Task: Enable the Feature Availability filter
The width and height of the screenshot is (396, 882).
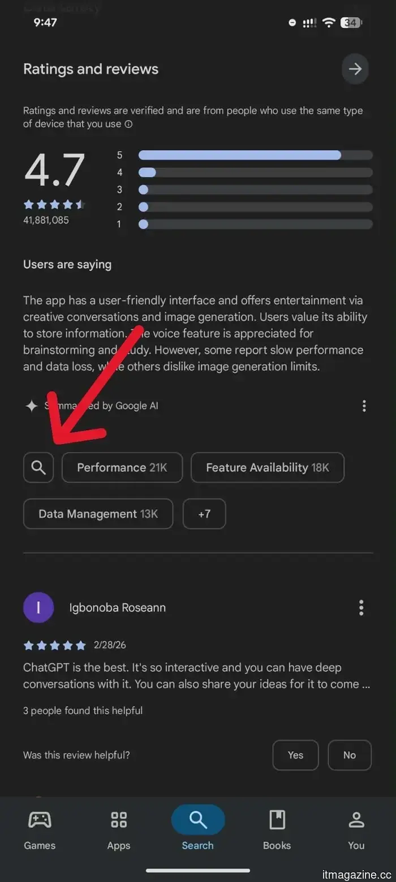Action: (267, 467)
